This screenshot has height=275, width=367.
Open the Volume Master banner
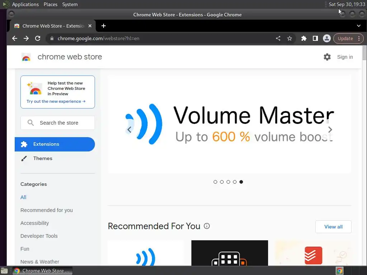click(230, 124)
